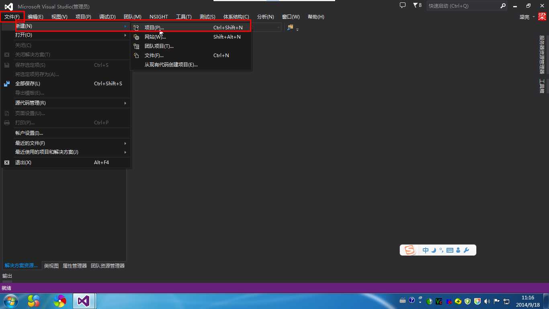Select 文件(F)... new file item
This screenshot has width=549, height=309.
coord(191,56)
